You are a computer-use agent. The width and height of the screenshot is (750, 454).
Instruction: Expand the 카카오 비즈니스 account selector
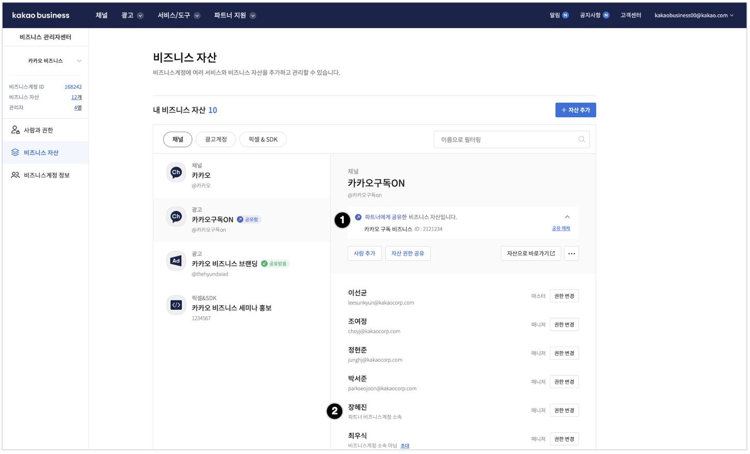pos(79,61)
